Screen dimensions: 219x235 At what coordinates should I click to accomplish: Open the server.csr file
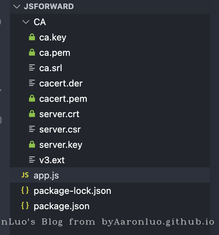click(x=60, y=129)
